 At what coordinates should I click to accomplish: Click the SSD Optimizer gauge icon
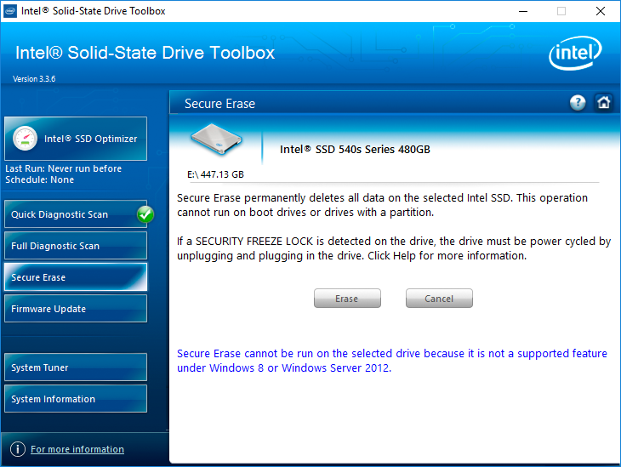25,139
